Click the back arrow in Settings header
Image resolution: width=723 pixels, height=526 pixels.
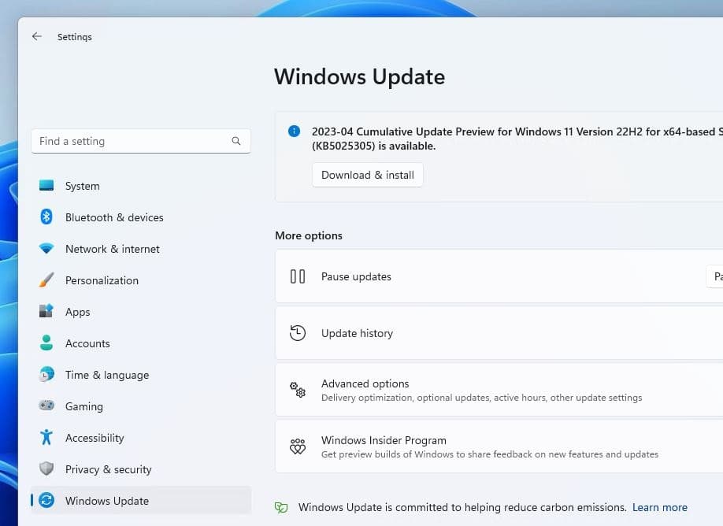click(x=36, y=37)
